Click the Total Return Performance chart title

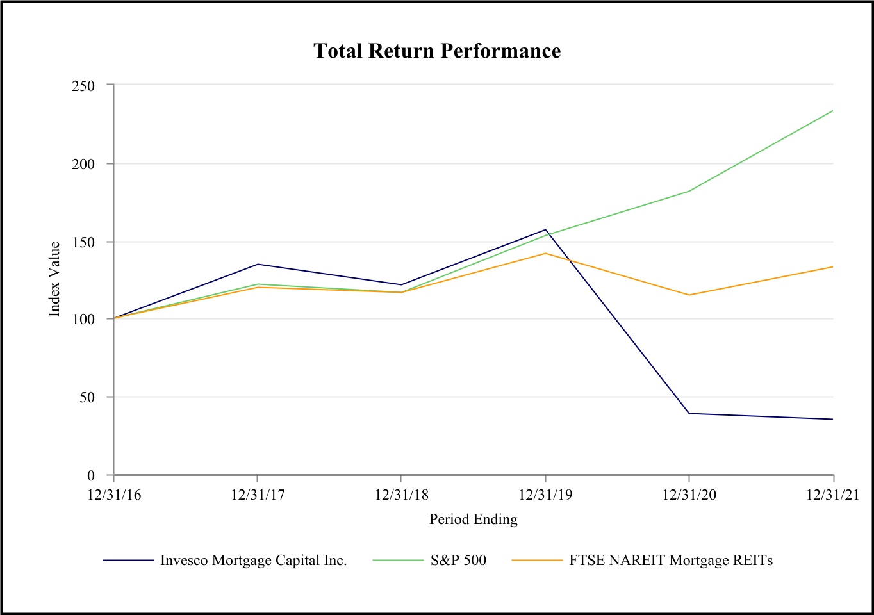437,51
